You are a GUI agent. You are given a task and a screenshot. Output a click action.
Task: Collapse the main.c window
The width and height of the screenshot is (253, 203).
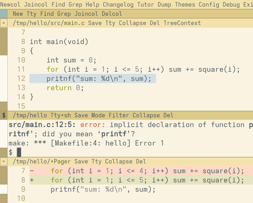click(x=132, y=23)
